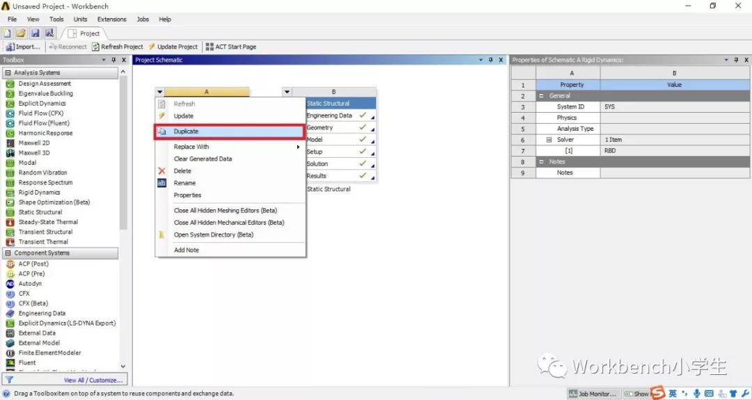Click the Import button
The height and width of the screenshot is (400, 752).
(23, 47)
